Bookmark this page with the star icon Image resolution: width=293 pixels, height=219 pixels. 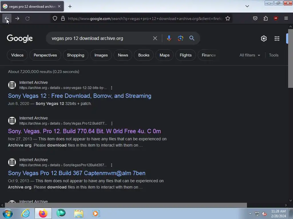227,19
